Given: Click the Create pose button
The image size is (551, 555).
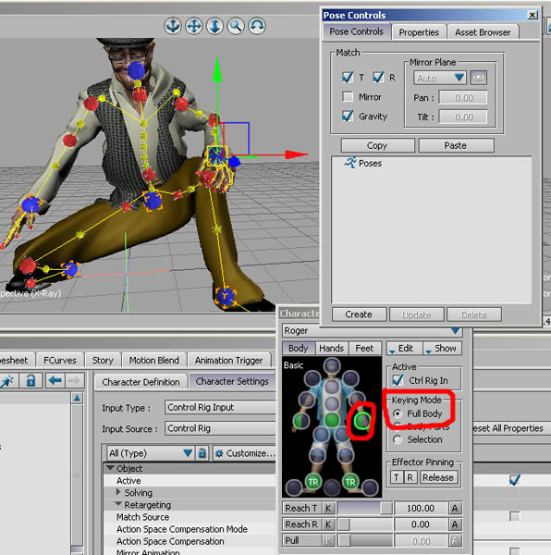Looking at the screenshot, I should click(x=359, y=314).
